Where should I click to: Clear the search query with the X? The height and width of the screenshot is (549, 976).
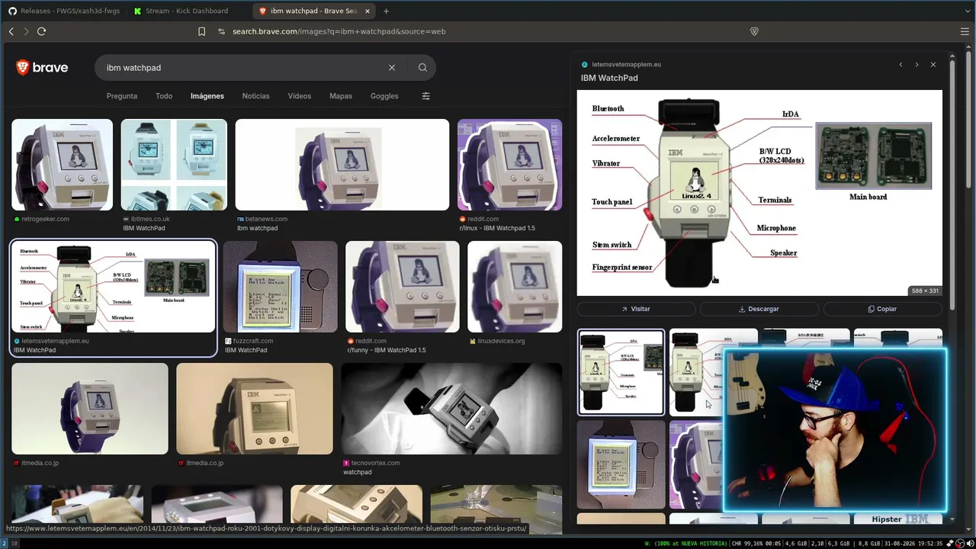coord(392,68)
